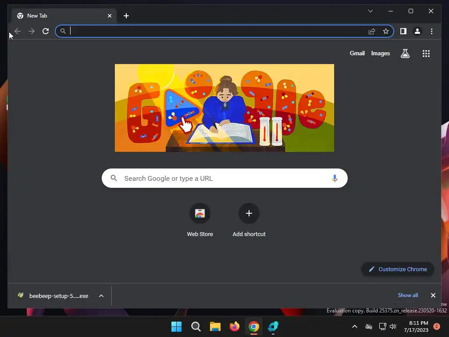Open the Chrome three-dot menu
The image size is (449, 337).
[431, 31]
